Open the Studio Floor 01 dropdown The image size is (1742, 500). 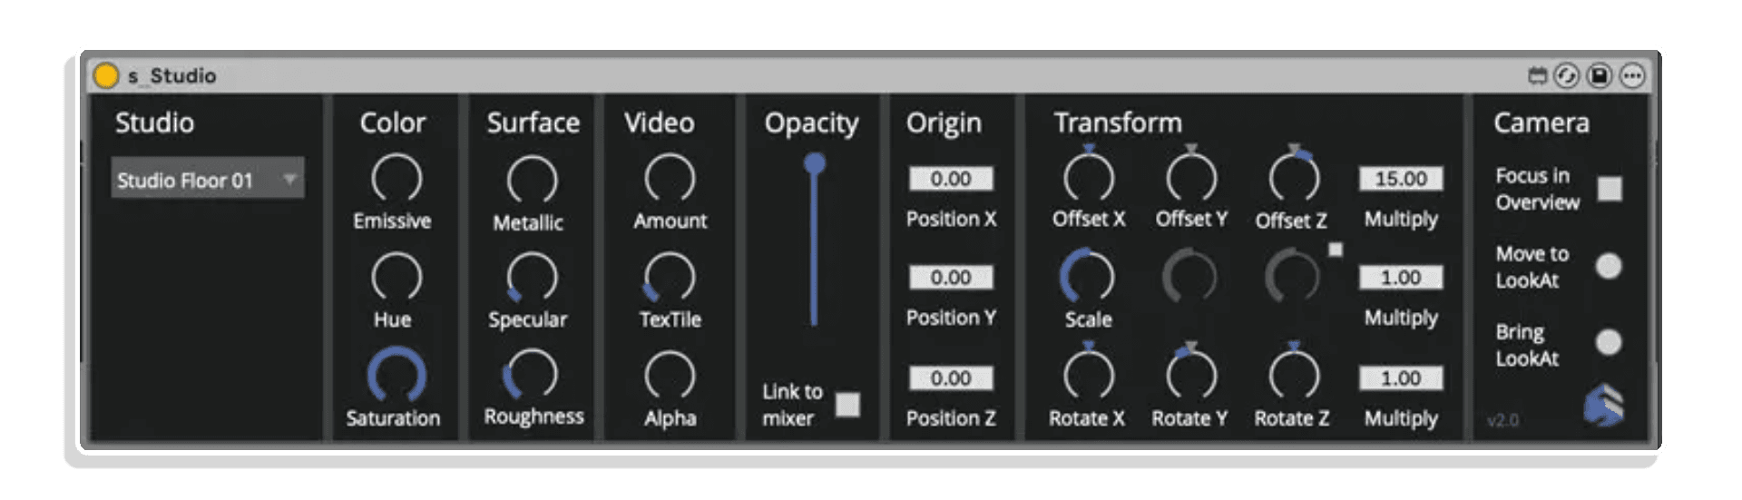pos(208,179)
